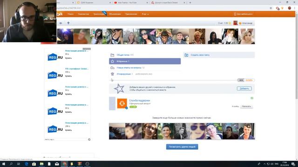The width and height of the screenshot is (298, 167).
Task: Click the folder-plus icon beside Создать свою папку
Action: 186,55
